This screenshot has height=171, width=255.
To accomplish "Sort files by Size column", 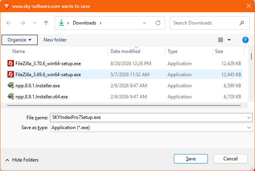I will tap(219, 51).
